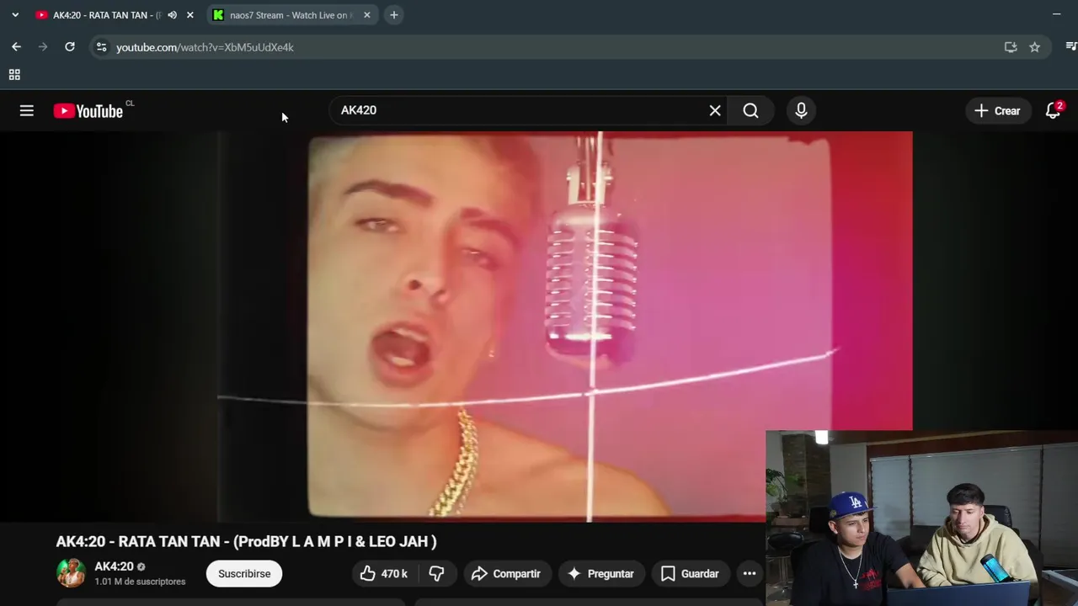
Task: Open the Crear button
Action: (x=997, y=110)
